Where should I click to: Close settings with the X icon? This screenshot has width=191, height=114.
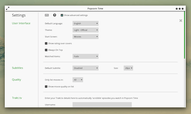[x=181, y=20]
